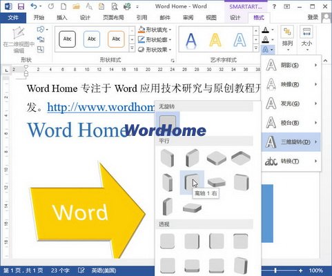Screen dimensions: 332x276
Task: Apply 离轴 2 上 rotation preset
Action: (192, 208)
